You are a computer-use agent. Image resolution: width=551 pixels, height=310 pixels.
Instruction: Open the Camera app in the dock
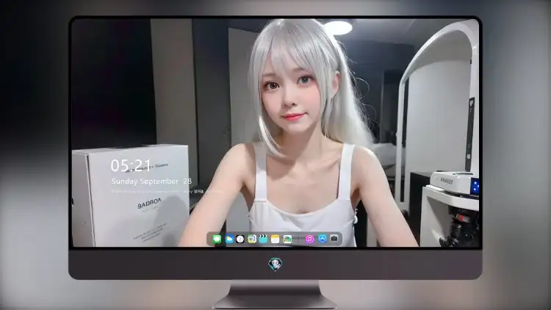pos(334,239)
